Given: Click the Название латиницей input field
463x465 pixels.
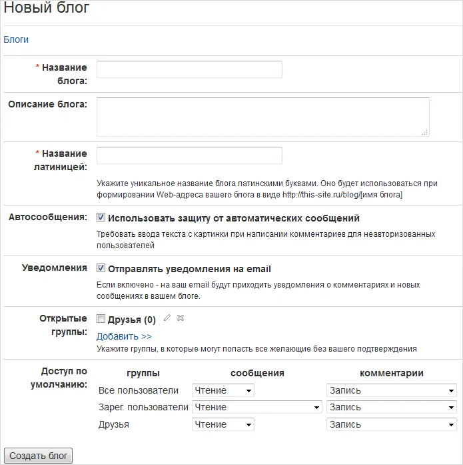Looking at the screenshot, I should point(189,155).
